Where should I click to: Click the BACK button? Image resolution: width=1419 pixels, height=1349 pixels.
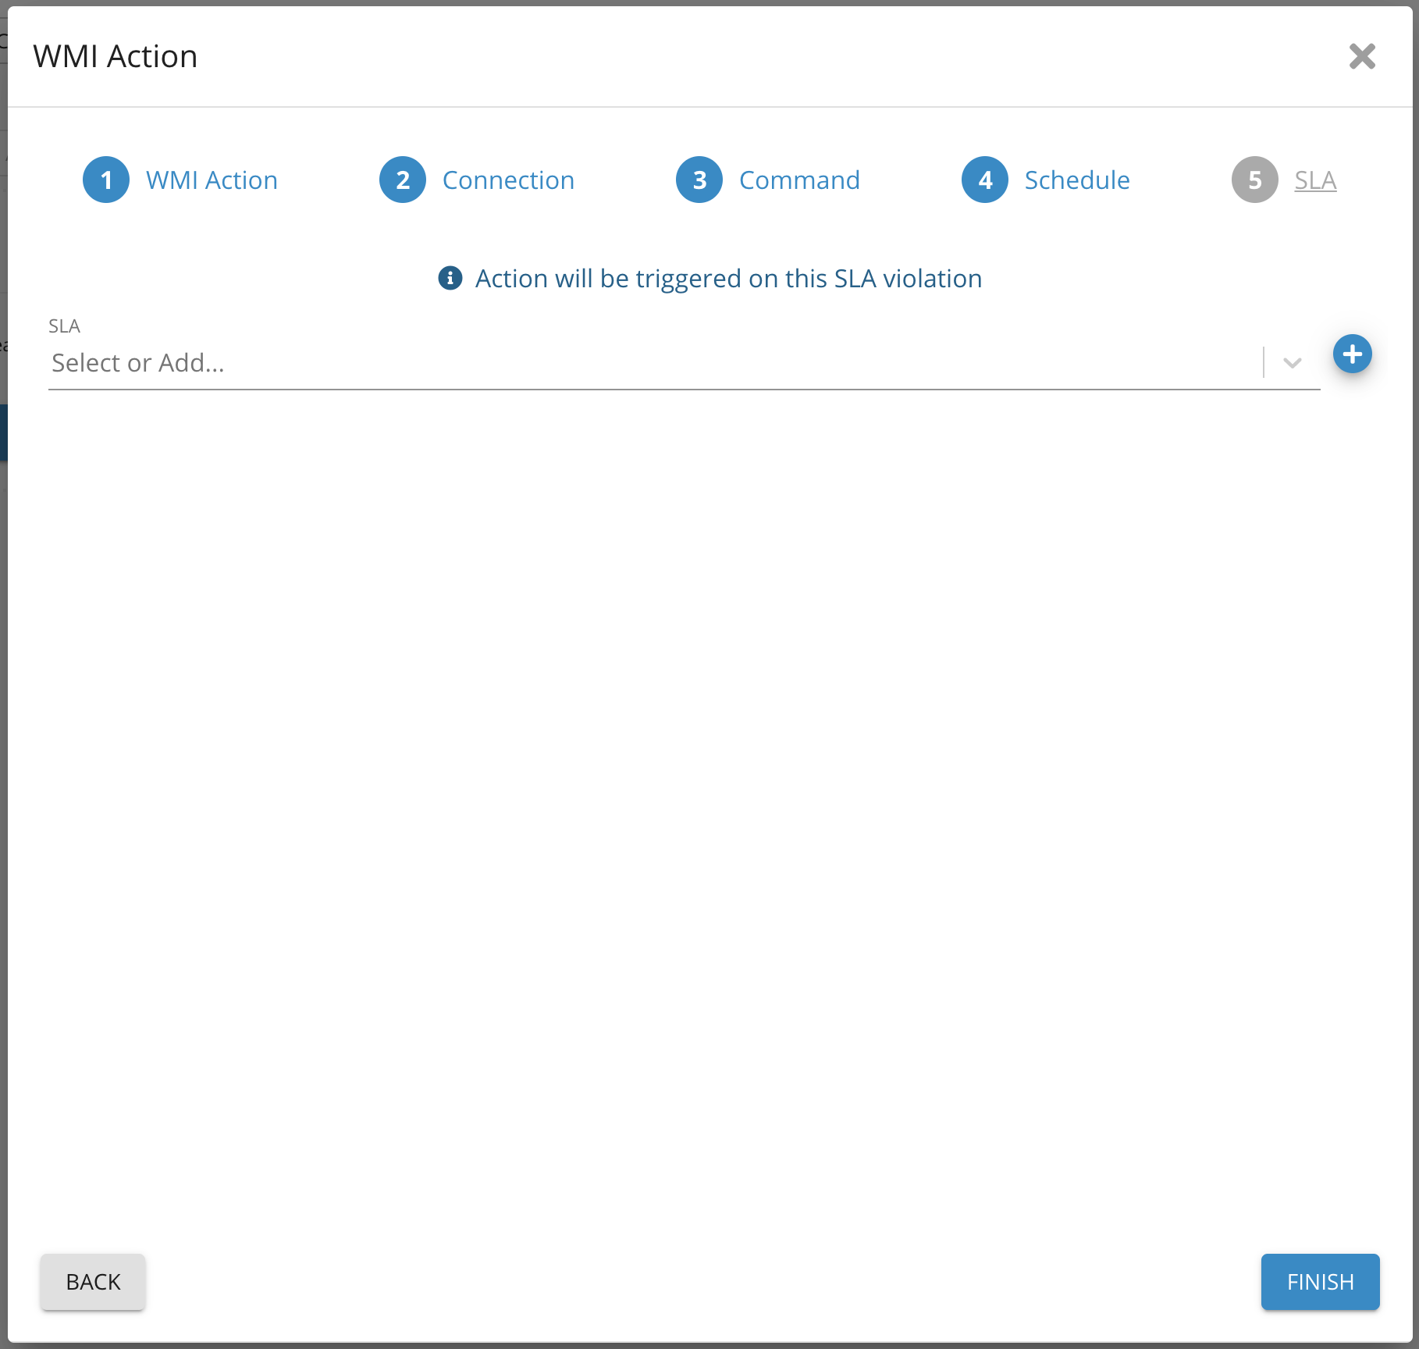click(93, 1282)
